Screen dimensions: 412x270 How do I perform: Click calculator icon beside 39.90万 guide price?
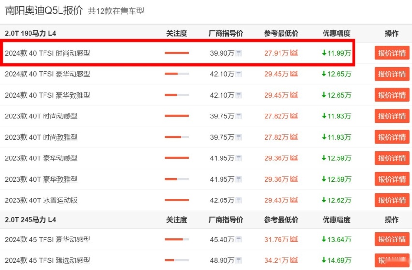point(239,53)
